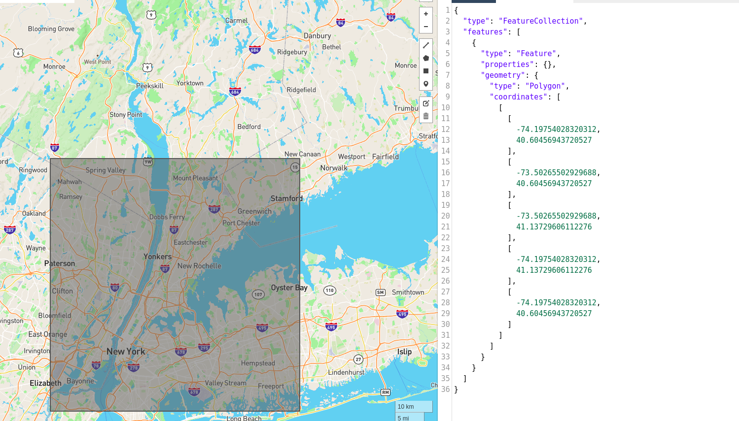Click the New Rochelle label

coord(199,266)
